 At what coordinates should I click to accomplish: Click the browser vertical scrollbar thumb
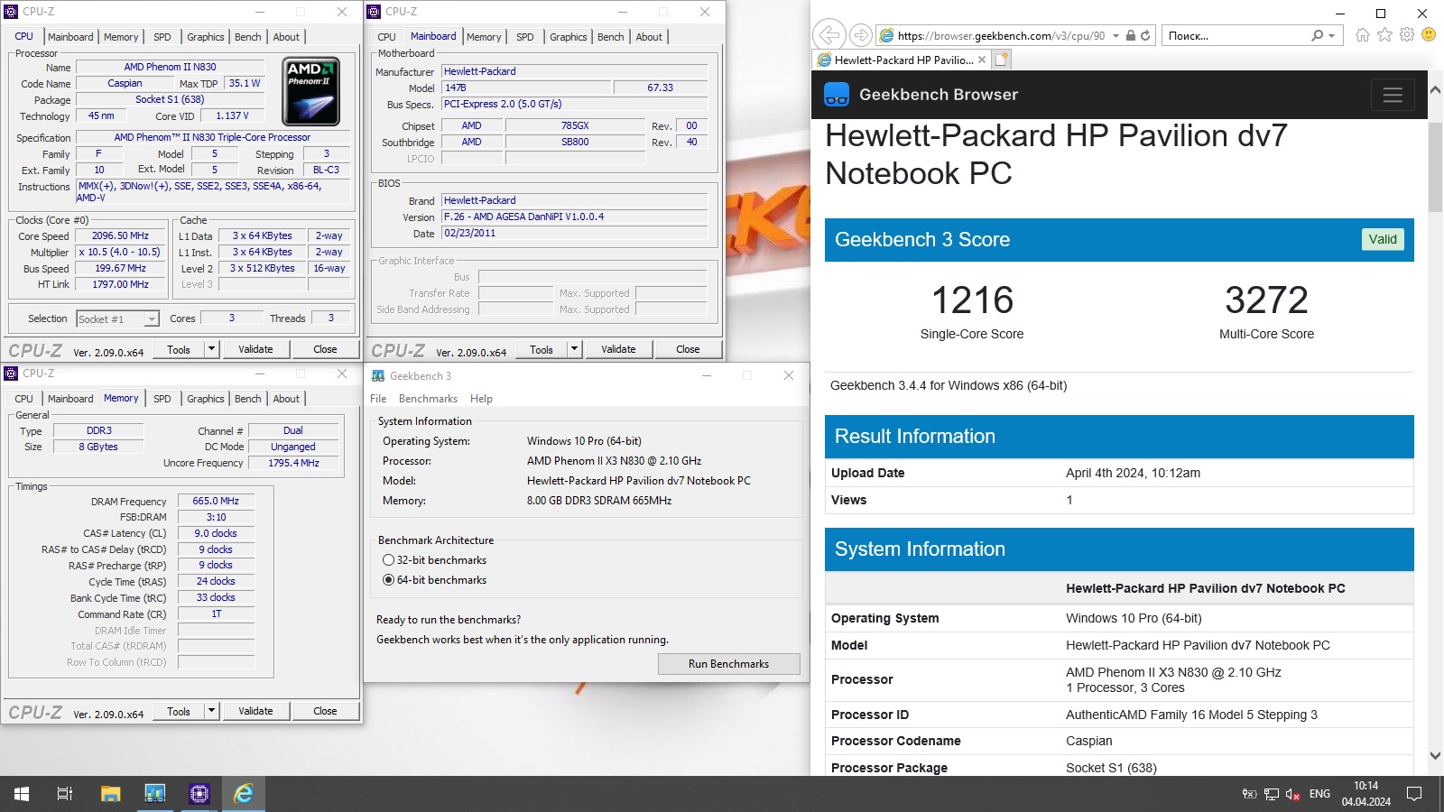point(1435,167)
